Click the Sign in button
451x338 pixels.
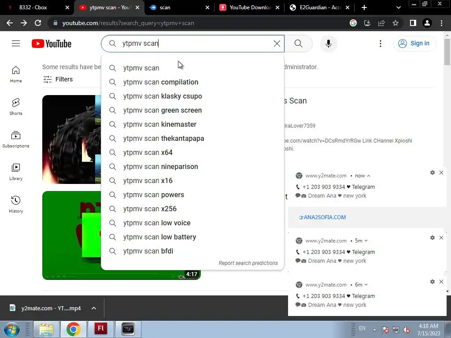[414, 44]
